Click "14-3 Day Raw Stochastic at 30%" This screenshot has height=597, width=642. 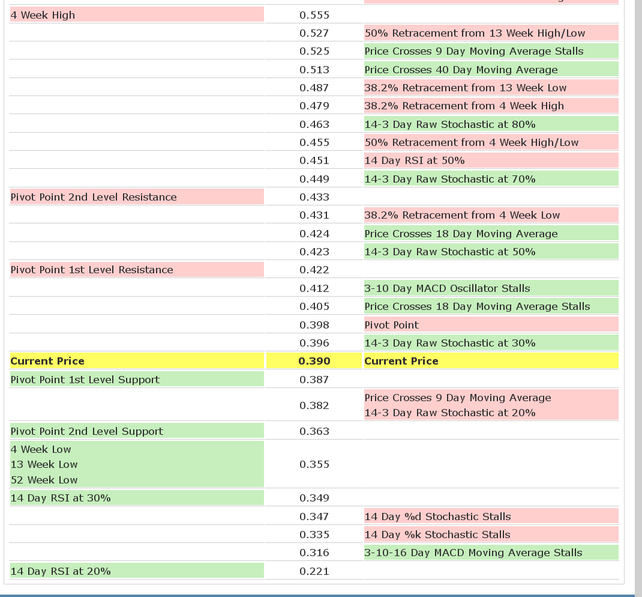click(450, 343)
